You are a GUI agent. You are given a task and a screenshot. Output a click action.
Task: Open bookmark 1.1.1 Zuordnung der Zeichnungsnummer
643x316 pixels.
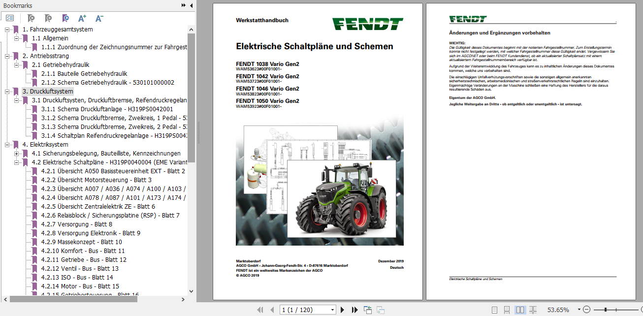point(114,47)
